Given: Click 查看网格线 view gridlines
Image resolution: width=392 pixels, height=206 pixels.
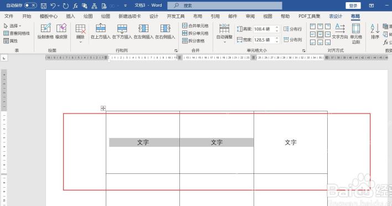Looking at the screenshot, I should coord(17,33).
